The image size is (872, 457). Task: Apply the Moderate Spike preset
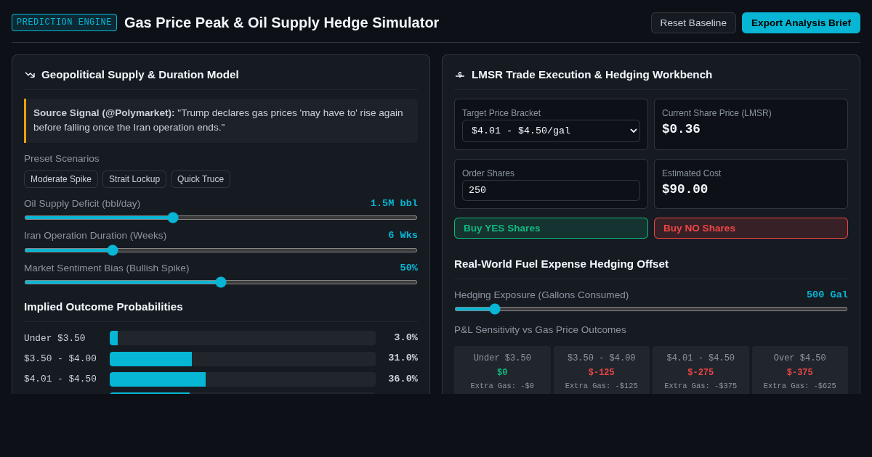click(x=61, y=179)
